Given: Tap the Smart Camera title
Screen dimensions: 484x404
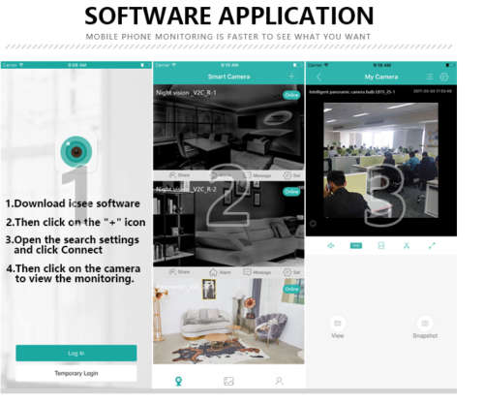Looking at the screenshot, I should (x=228, y=77).
